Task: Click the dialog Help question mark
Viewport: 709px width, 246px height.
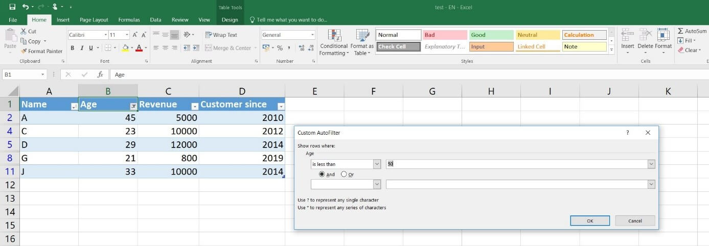Action: [x=628, y=133]
